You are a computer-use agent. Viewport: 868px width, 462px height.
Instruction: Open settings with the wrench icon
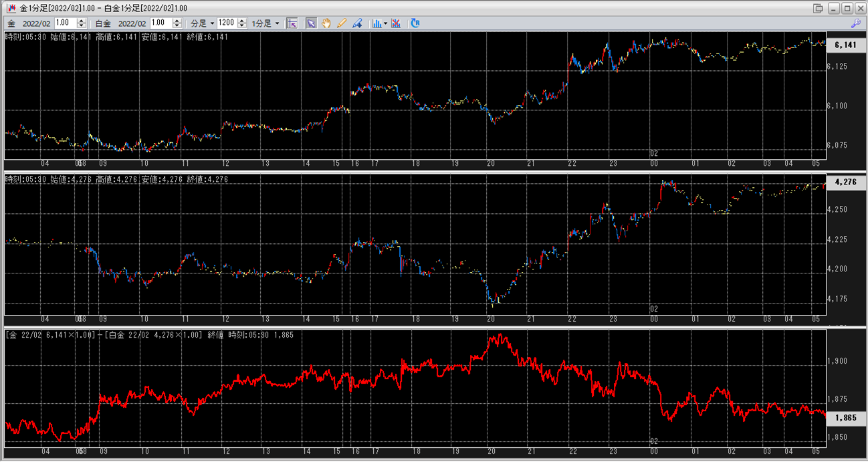[855, 23]
